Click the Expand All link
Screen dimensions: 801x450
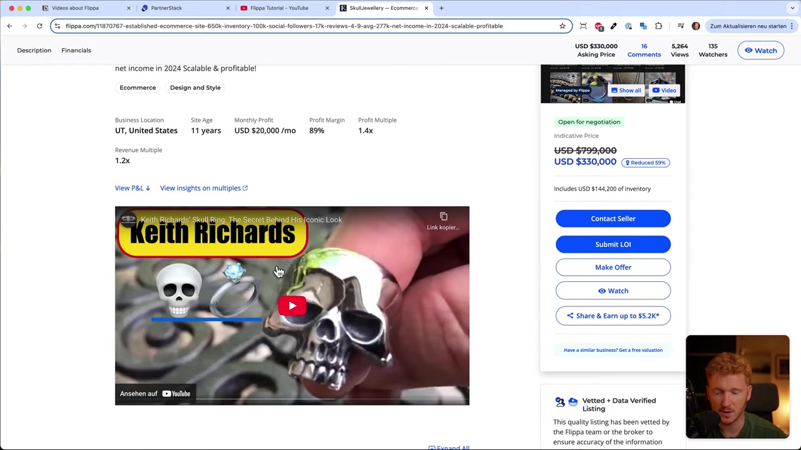(449, 447)
